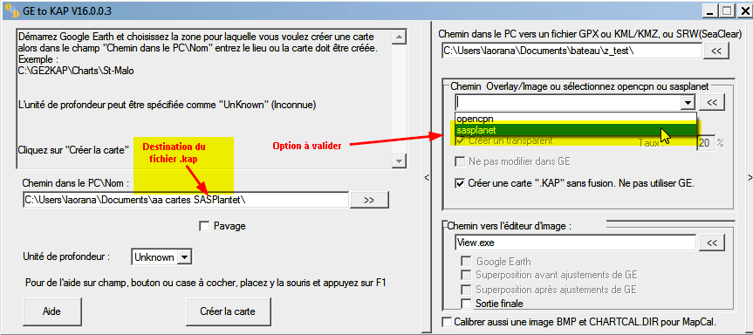Click '>>' browse button beside PC\Nom path

pos(369,201)
